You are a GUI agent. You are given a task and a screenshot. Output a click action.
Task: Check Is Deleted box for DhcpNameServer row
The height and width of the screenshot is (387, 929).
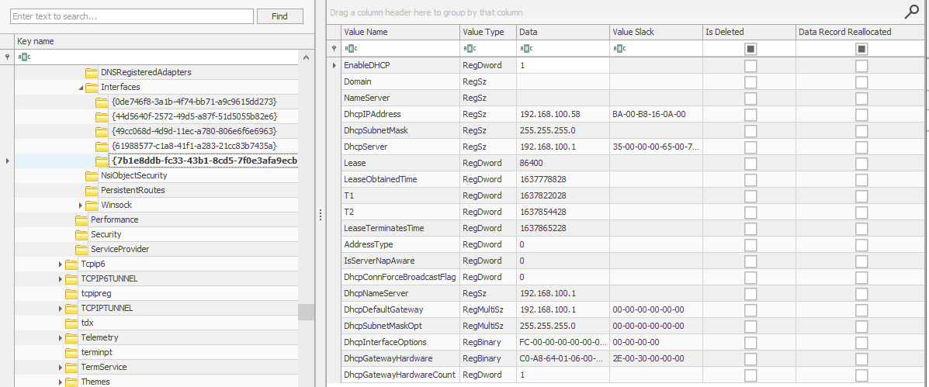click(750, 293)
